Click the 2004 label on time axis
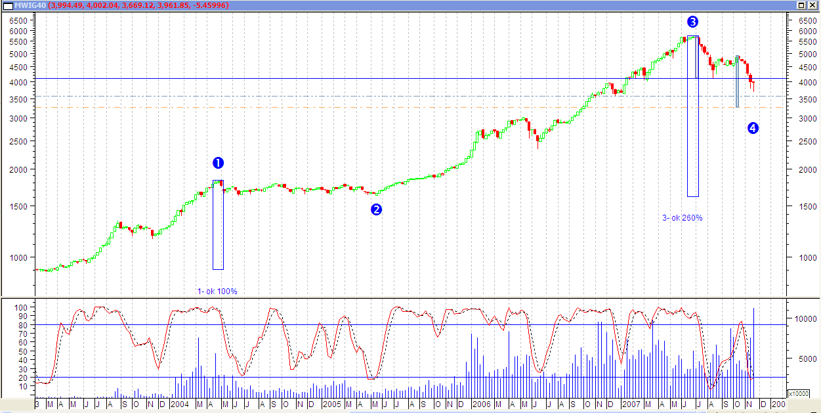Screen dimensions: 821x413 180,404
